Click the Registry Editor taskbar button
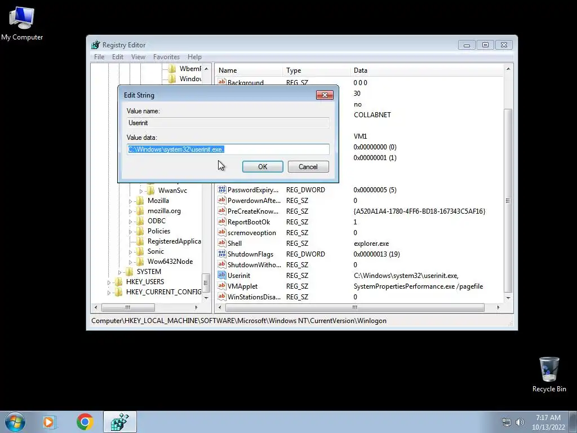The height and width of the screenshot is (433, 577). 120,422
